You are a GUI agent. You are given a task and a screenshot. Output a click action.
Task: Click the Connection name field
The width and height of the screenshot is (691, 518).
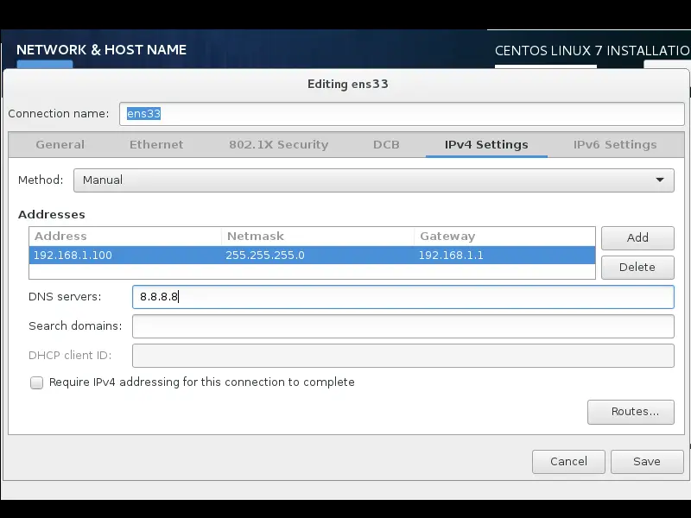pyautogui.click(x=402, y=114)
